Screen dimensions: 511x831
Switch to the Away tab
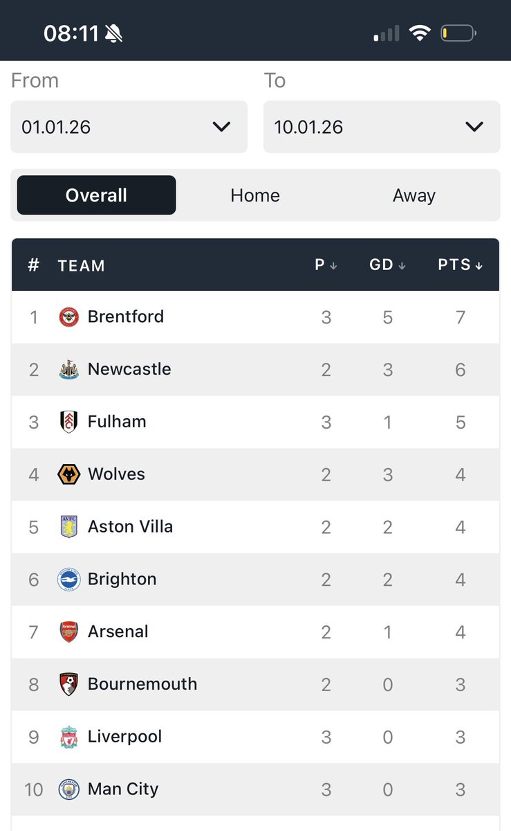pyautogui.click(x=414, y=195)
